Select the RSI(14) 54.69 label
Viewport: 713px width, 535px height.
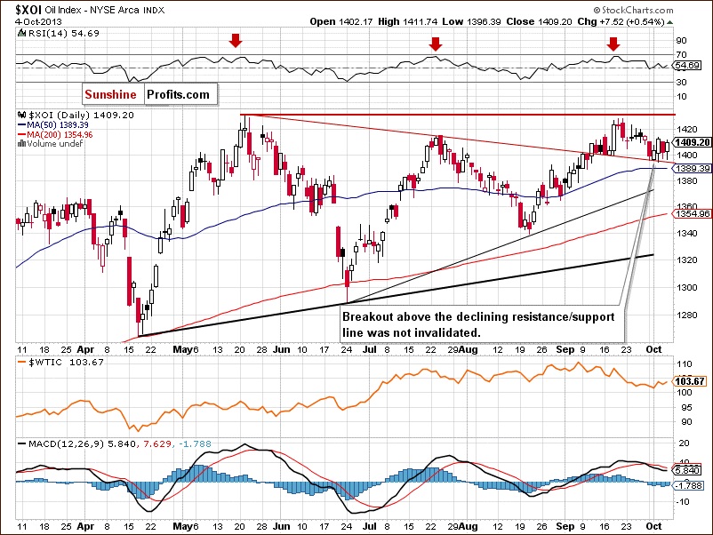(64, 33)
